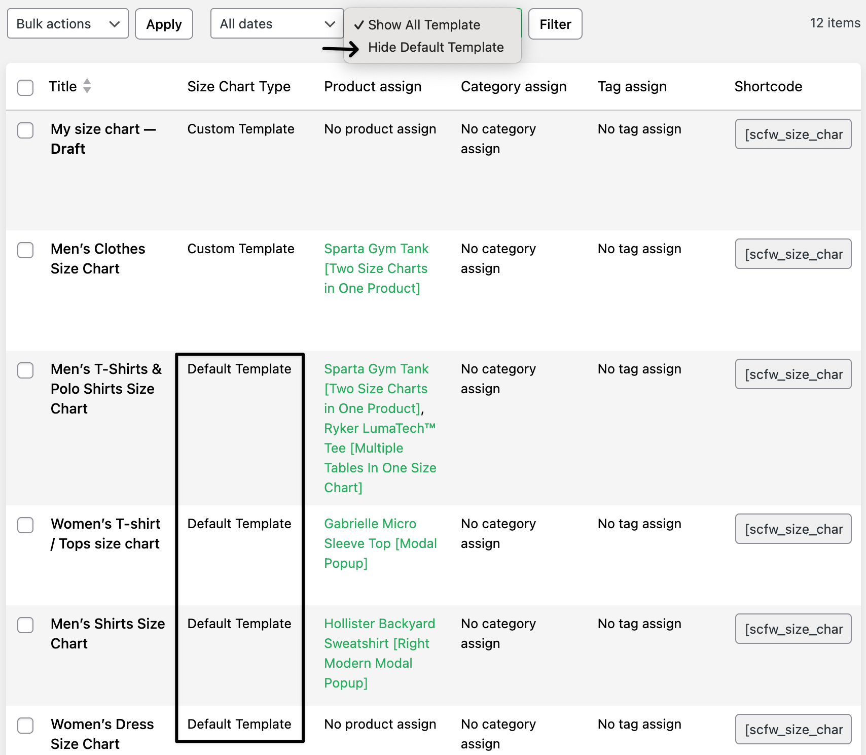Screen dimensions: 866x755
Task: Open the 'Sparta Gym Tank' product link
Action: click(x=376, y=249)
